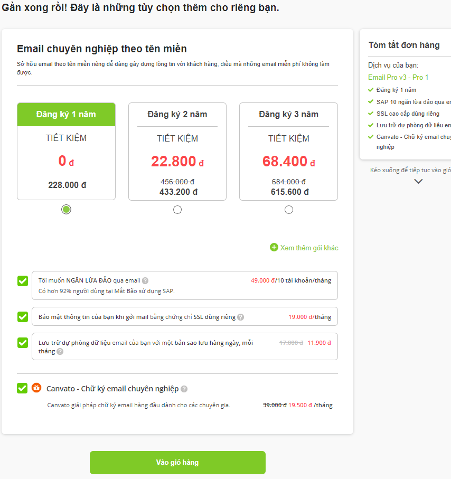Select the 2-year registration radio button
The height and width of the screenshot is (479, 451).
tap(177, 210)
